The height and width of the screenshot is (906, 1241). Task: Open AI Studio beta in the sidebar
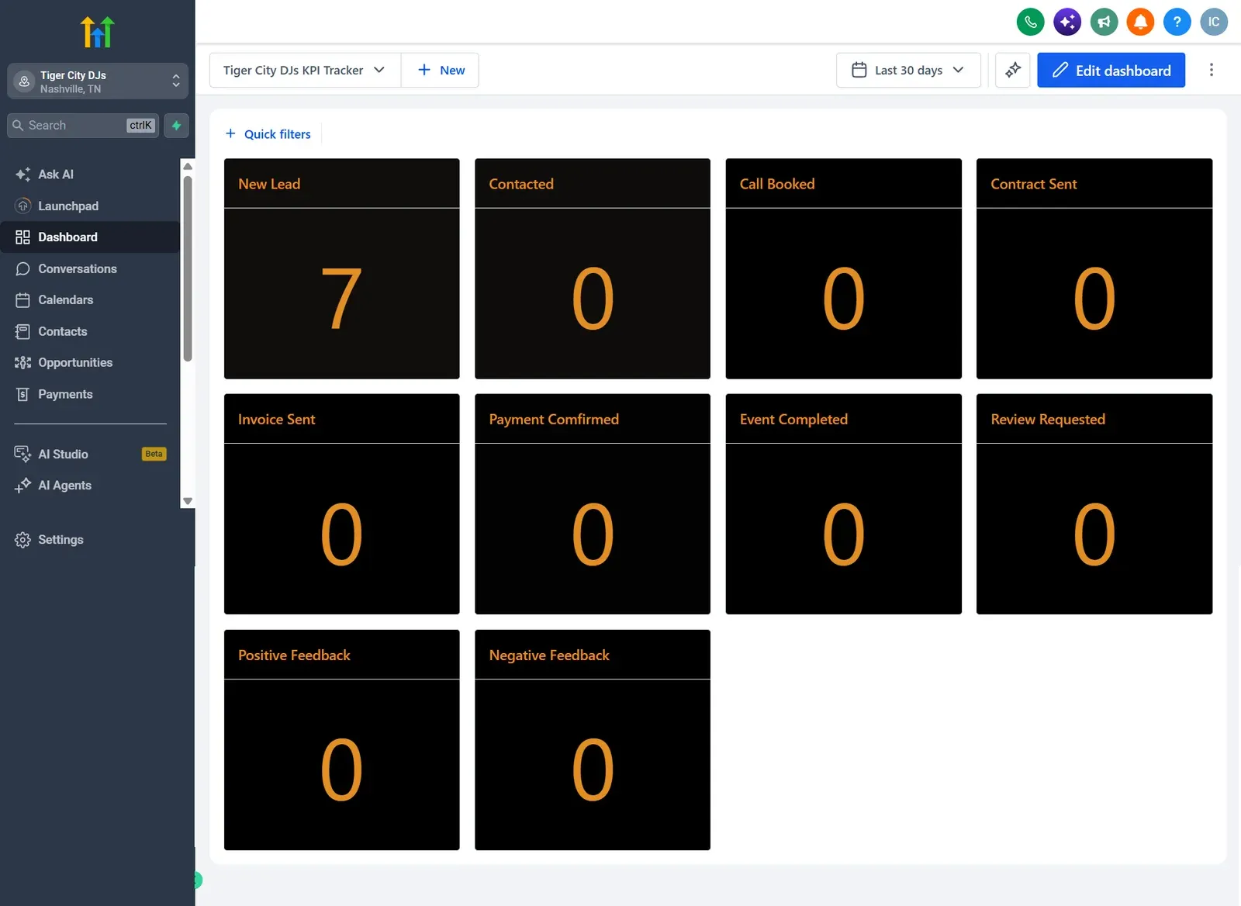[x=90, y=454]
